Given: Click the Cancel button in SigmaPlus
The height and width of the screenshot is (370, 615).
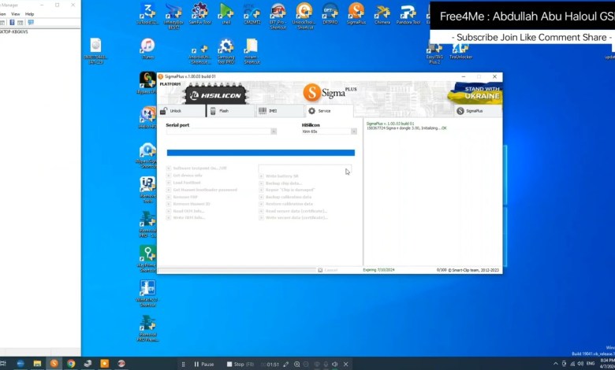Looking at the screenshot, I should (x=328, y=270).
